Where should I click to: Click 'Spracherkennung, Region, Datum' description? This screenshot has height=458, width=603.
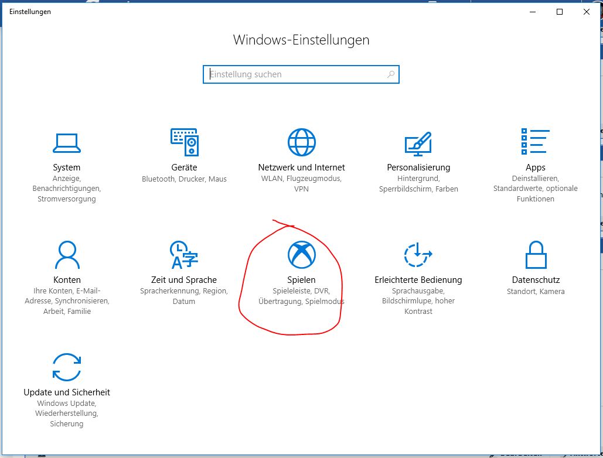point(184,296)
